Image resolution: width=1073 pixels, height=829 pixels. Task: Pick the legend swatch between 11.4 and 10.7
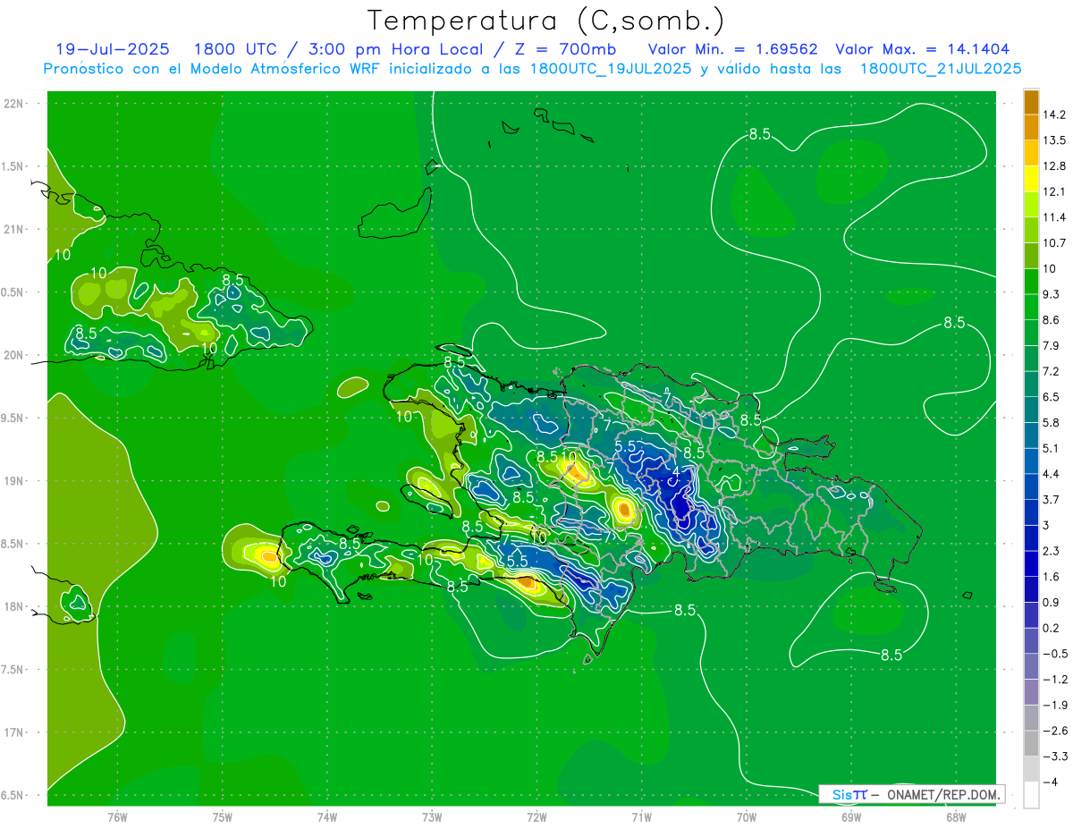coord(1031,230)
